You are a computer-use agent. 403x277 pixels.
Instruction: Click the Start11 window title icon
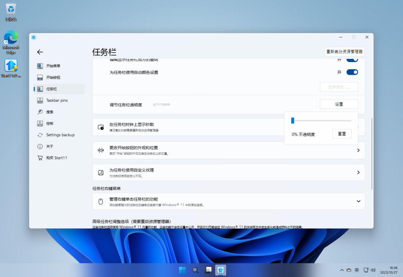34,37
